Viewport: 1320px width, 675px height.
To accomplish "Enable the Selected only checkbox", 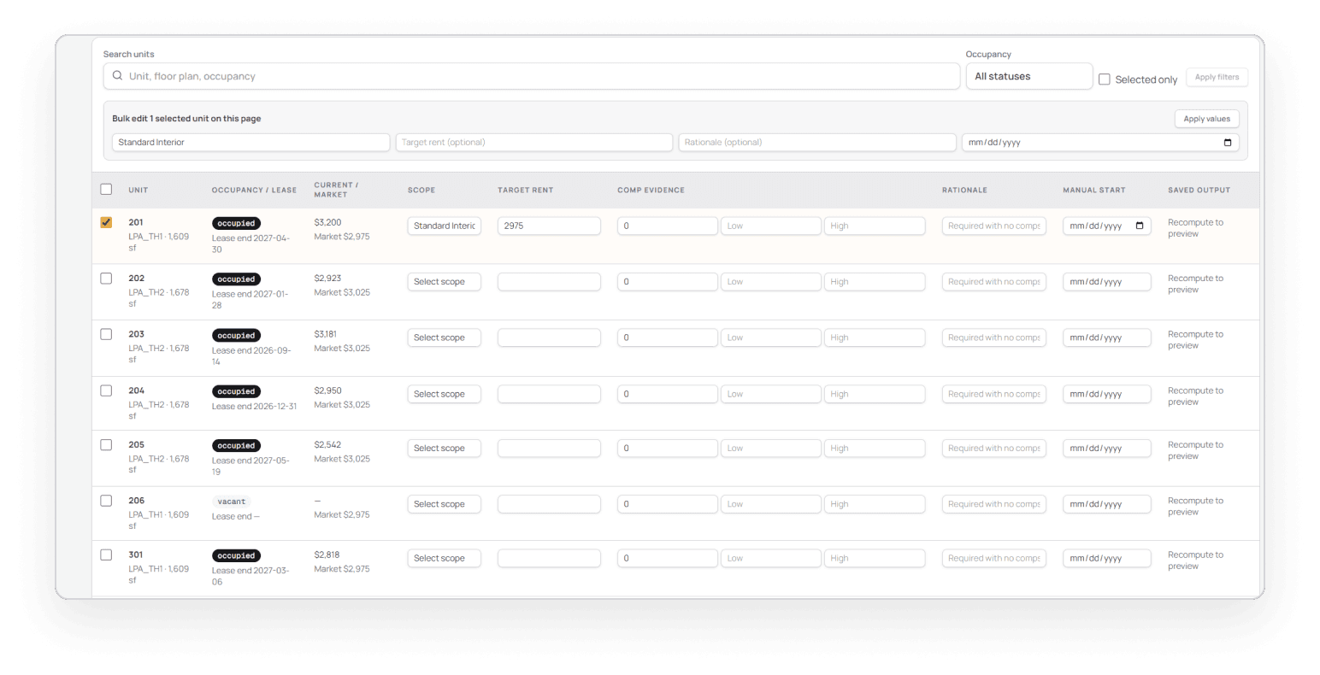I will coord(1105,79).
